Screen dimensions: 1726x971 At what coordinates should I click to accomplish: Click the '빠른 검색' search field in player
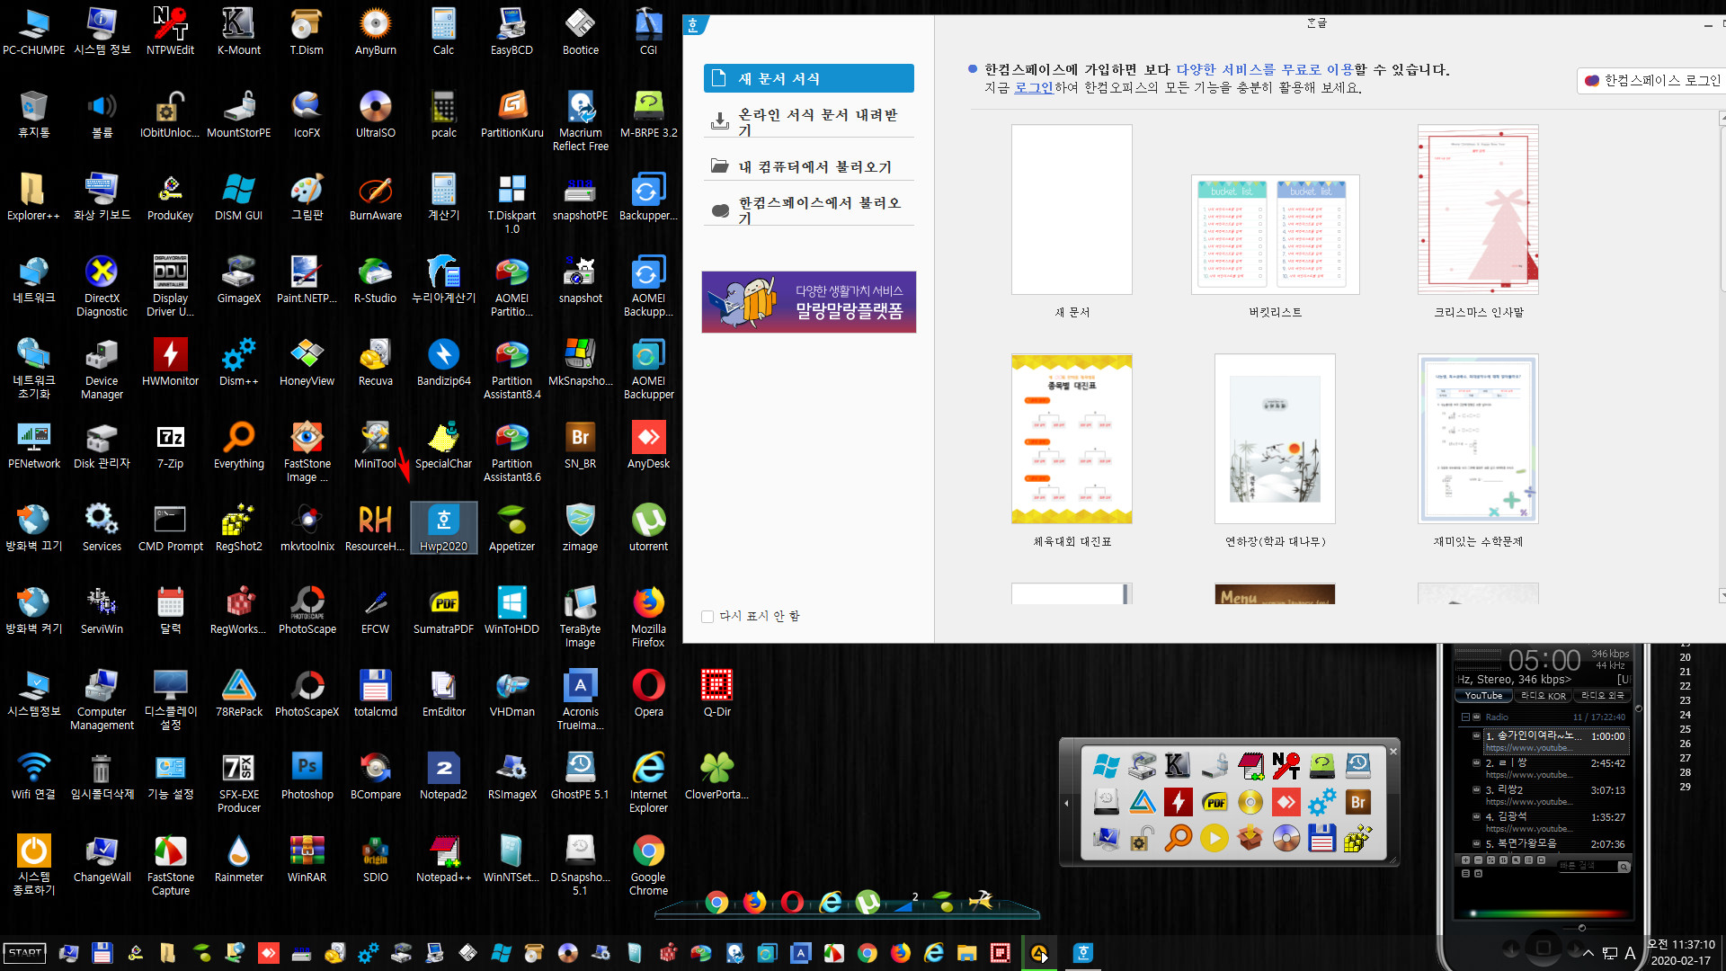1587,866
